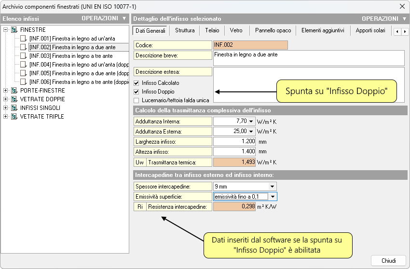Open the Pannello opaco tab
410x269 pixels.
273,30
